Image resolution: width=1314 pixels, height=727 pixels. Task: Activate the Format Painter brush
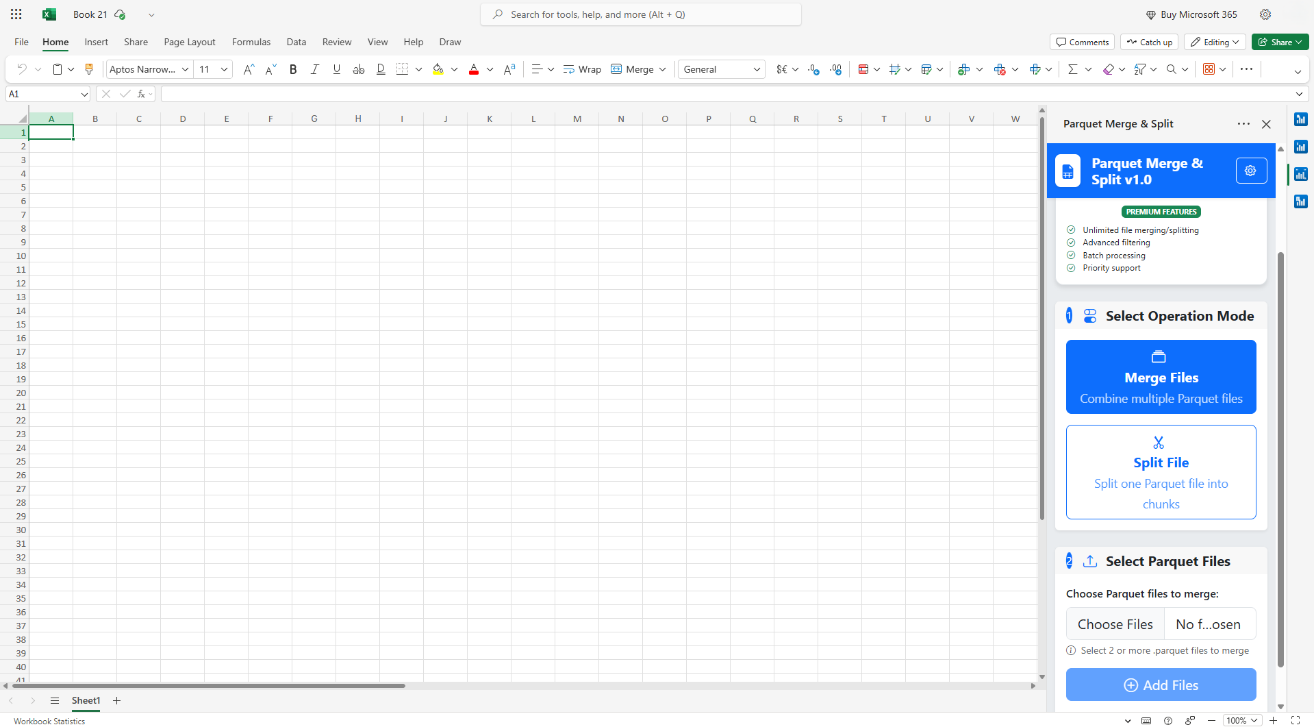pos(88,69)
